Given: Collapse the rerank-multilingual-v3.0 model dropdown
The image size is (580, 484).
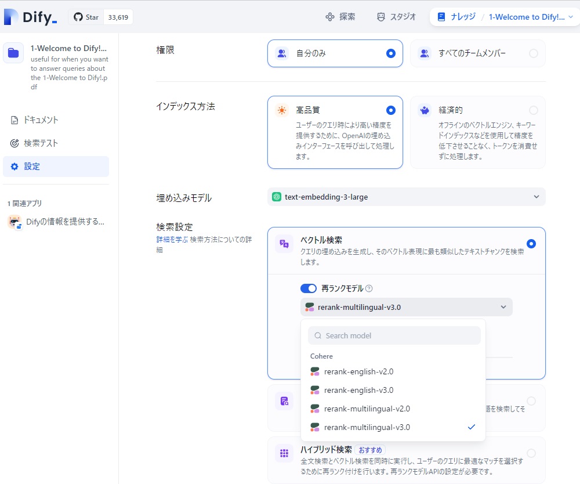Looking at the screenshot, I should [x=406, y=307].
